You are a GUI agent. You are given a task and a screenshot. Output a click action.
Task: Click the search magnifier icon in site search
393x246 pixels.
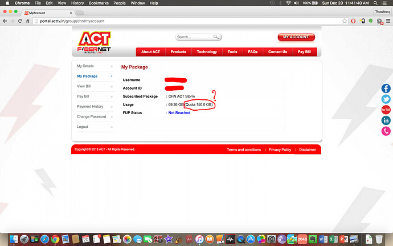click(x=216, y=37)
